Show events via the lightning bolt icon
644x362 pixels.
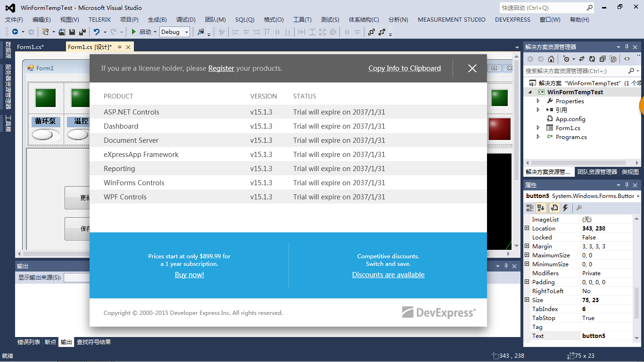pyautogui.click(x=565, y=208)
